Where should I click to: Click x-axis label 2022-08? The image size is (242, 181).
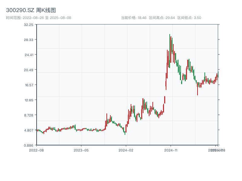coord(36,150)
